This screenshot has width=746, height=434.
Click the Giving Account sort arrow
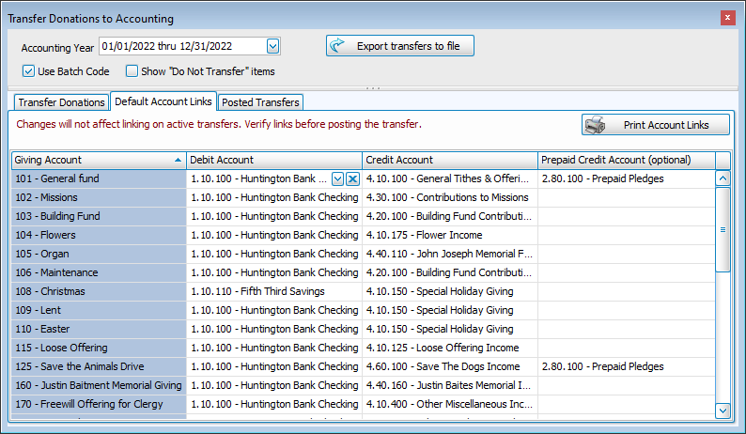(179, 160)
